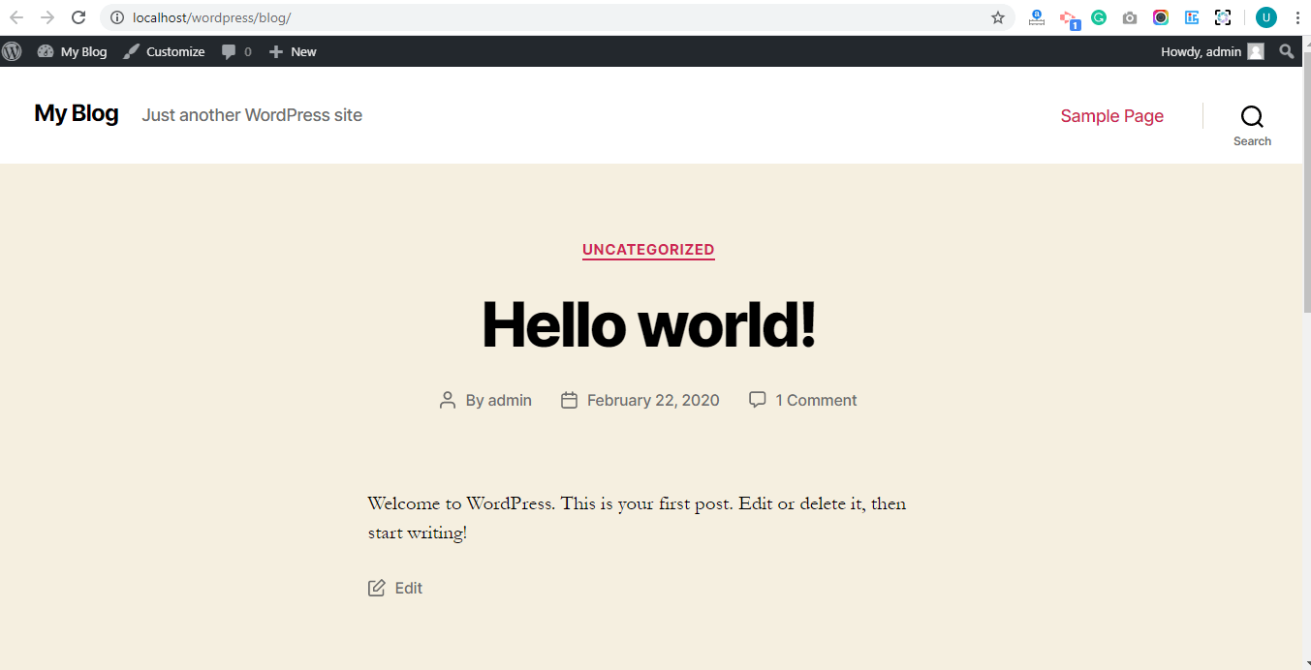This screenshot has height=670, width=1311.
Task: Open the Howdy, admin account menu
Action: click(1211, 51)
